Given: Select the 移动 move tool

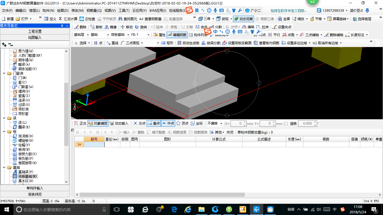Looking at the screenshot, I should pyautogui.click(x=126, y=27).
